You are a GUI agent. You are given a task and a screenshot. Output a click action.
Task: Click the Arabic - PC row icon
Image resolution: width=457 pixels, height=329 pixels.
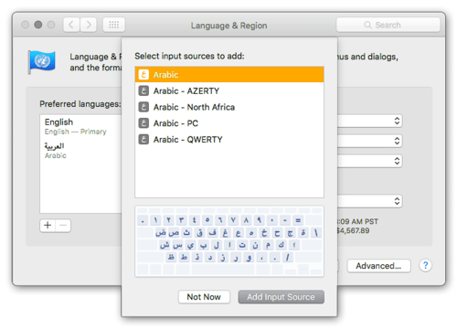143,123
